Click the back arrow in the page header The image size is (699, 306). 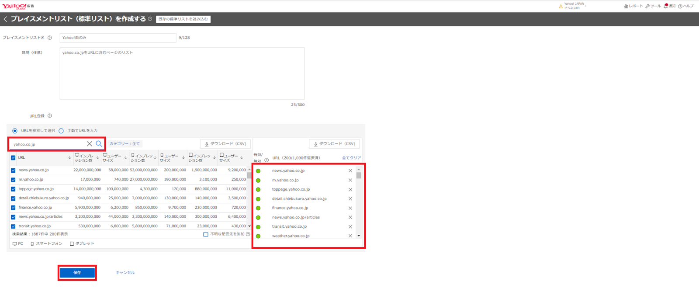point(5,19)
